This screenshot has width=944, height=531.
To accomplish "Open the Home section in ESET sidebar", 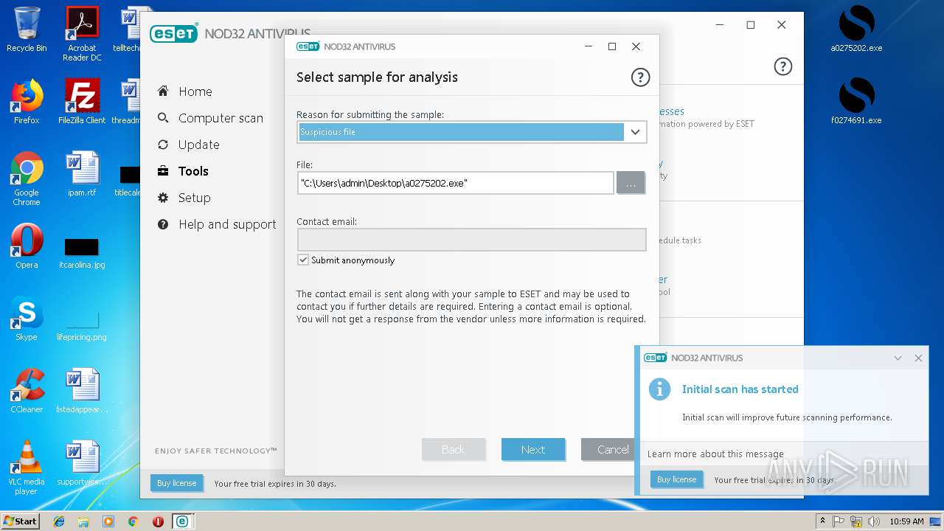I will click(x=195, y=91).
